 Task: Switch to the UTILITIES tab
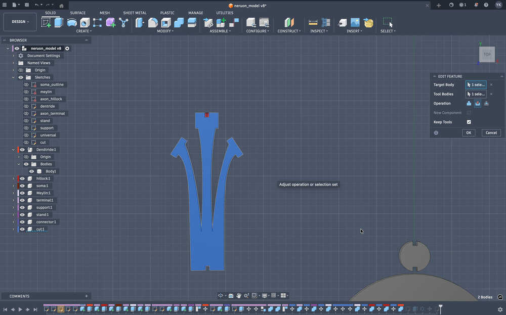point(225,13)
